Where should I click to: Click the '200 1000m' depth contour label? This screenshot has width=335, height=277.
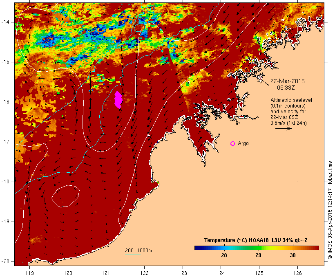point(138,251)
